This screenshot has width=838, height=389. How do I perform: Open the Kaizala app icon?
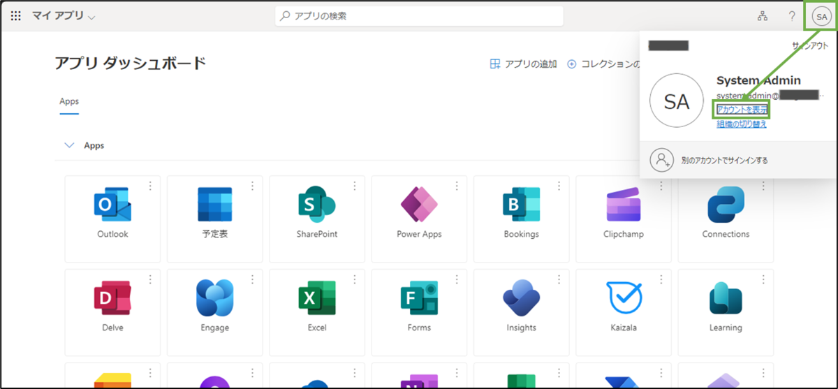(624, 298)
